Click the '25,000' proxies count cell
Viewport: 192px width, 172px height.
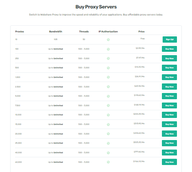click(18, 143)
